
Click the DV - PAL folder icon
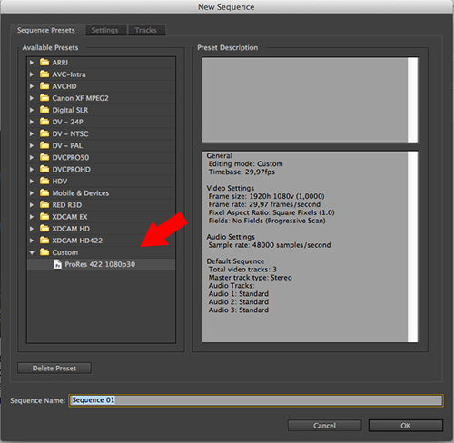click(44, 145)
